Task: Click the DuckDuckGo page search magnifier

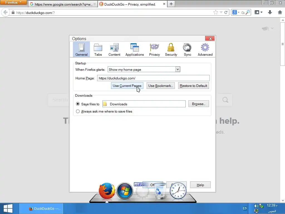Action: [225, 100]
